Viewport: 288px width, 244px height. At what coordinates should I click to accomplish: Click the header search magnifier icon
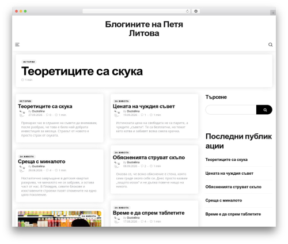coord(270,44)
